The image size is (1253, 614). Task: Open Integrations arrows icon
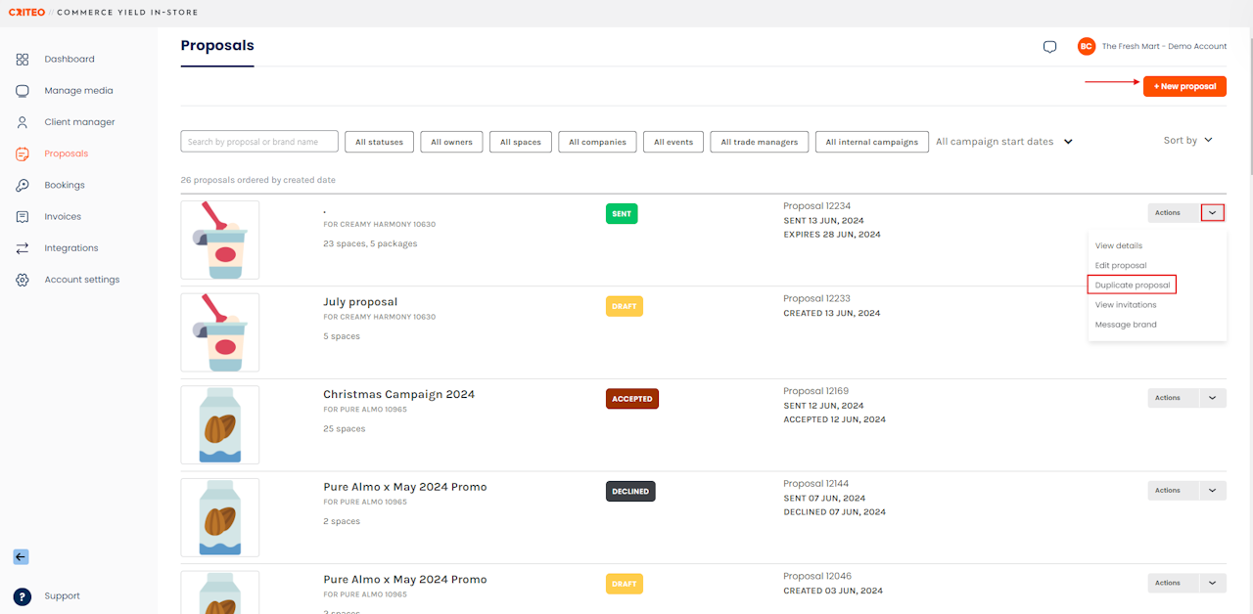click(x=23, y=248)
